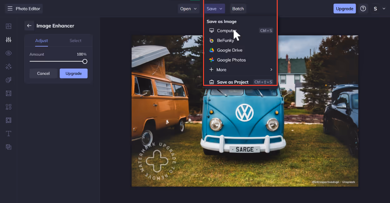Click the top-right Upgrade button
The width and height of the screenshot is (390, 203).
pyautogui.click(x=344, y=9)
